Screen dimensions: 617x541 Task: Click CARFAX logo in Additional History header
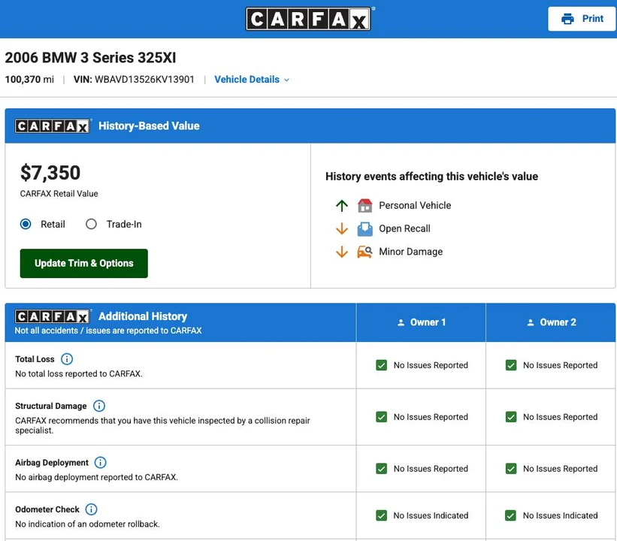point(53,316)
